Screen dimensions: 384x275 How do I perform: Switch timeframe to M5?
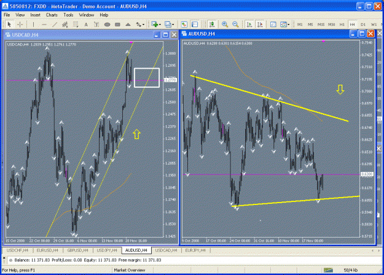(x=310, y=25)
